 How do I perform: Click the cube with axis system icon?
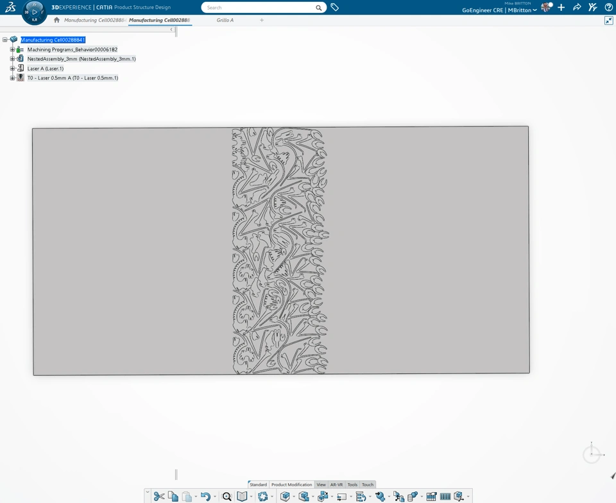(458, 497)
